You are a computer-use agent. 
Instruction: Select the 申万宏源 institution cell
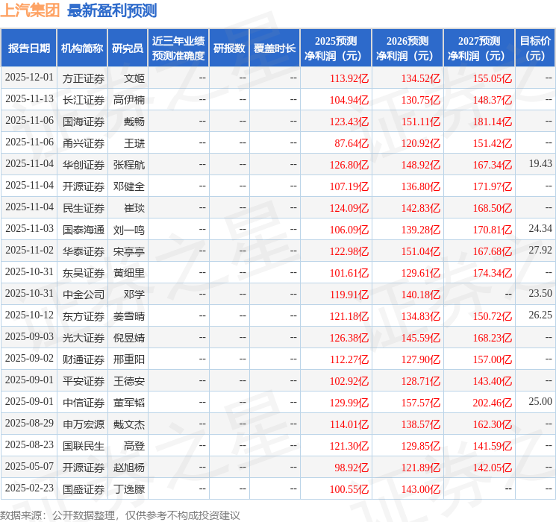coord(84,424)
